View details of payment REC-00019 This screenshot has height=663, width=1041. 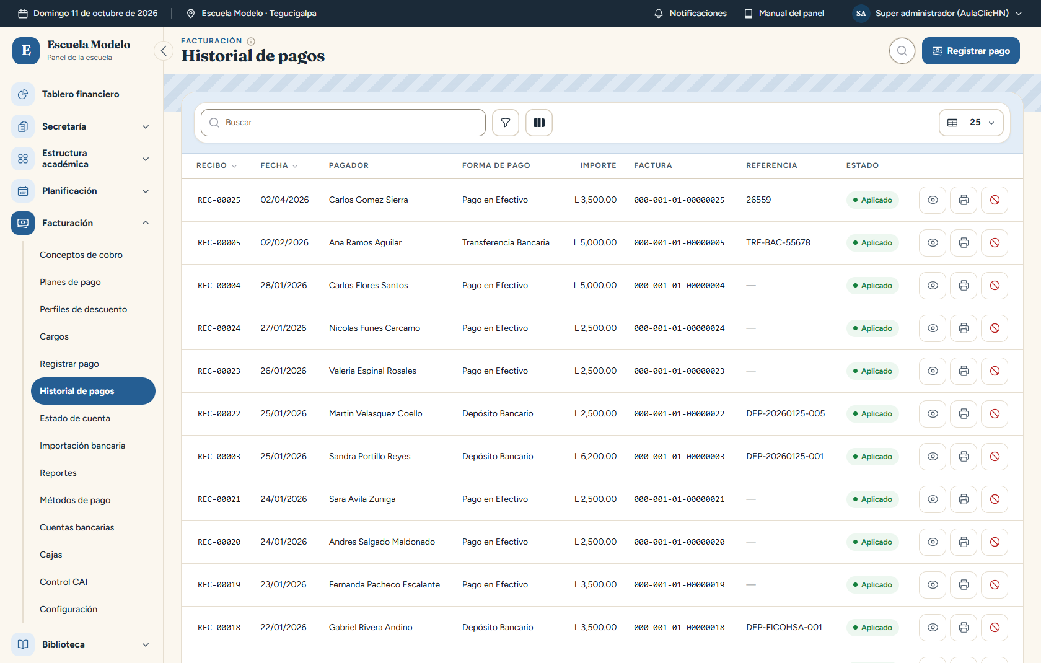(933, 585)
